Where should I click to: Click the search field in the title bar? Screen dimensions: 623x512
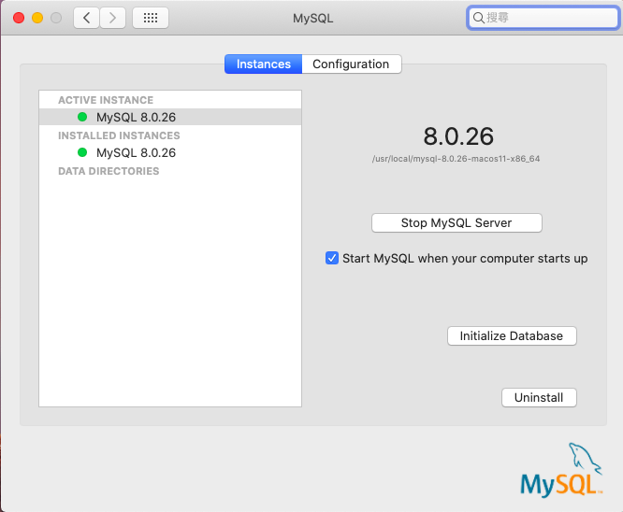543,18
